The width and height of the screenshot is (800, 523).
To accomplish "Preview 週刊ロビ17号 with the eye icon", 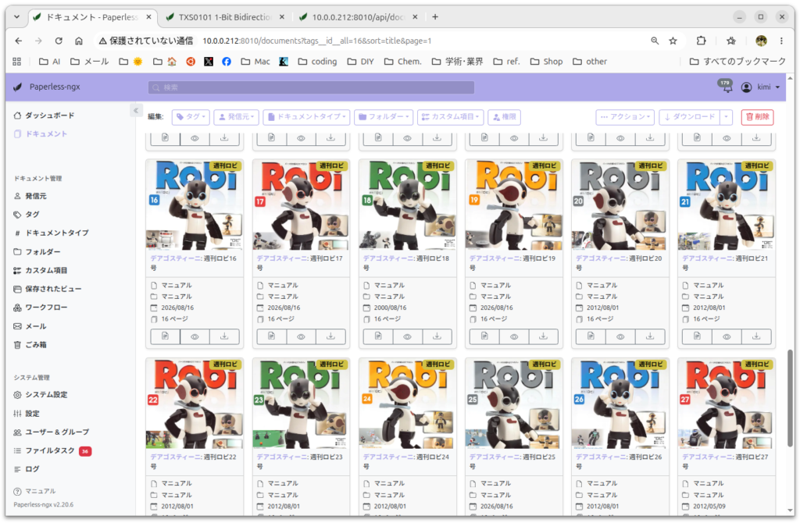I will 301,336.
